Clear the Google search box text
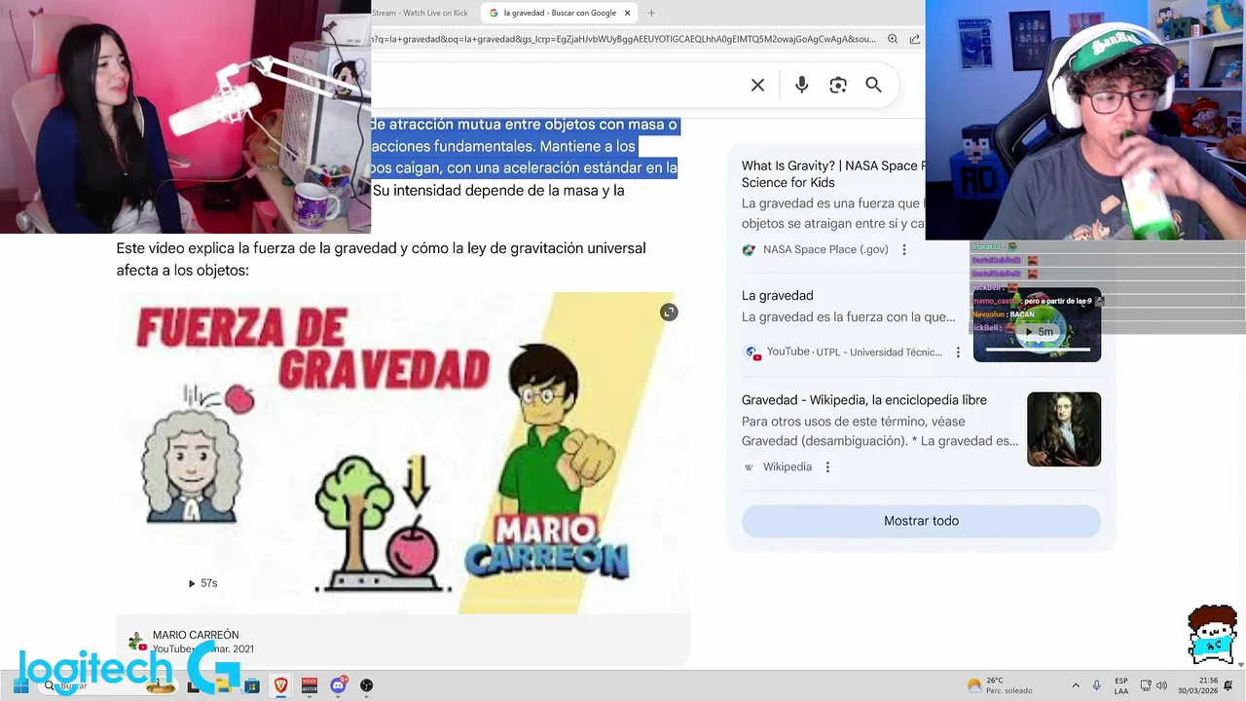 [x=757, y=86]
